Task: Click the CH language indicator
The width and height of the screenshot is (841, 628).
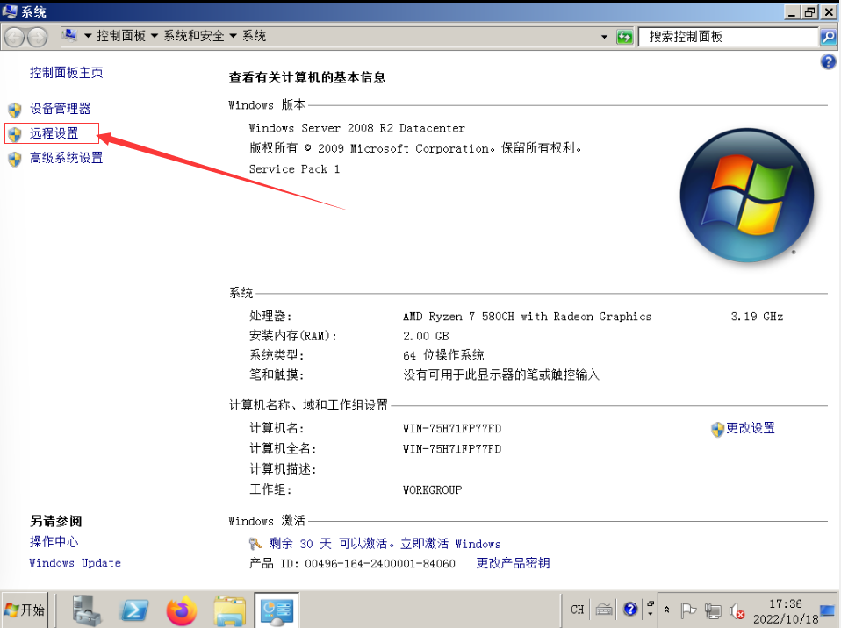Action: [577, 610]
